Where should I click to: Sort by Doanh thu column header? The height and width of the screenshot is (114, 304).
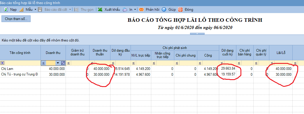pyautogui.click(x=53, y=53)
